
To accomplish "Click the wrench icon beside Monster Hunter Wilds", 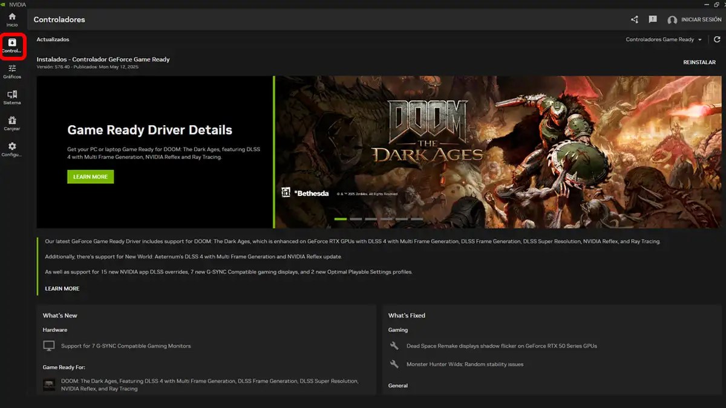I will pyautogui.click(x=394, y=364).
